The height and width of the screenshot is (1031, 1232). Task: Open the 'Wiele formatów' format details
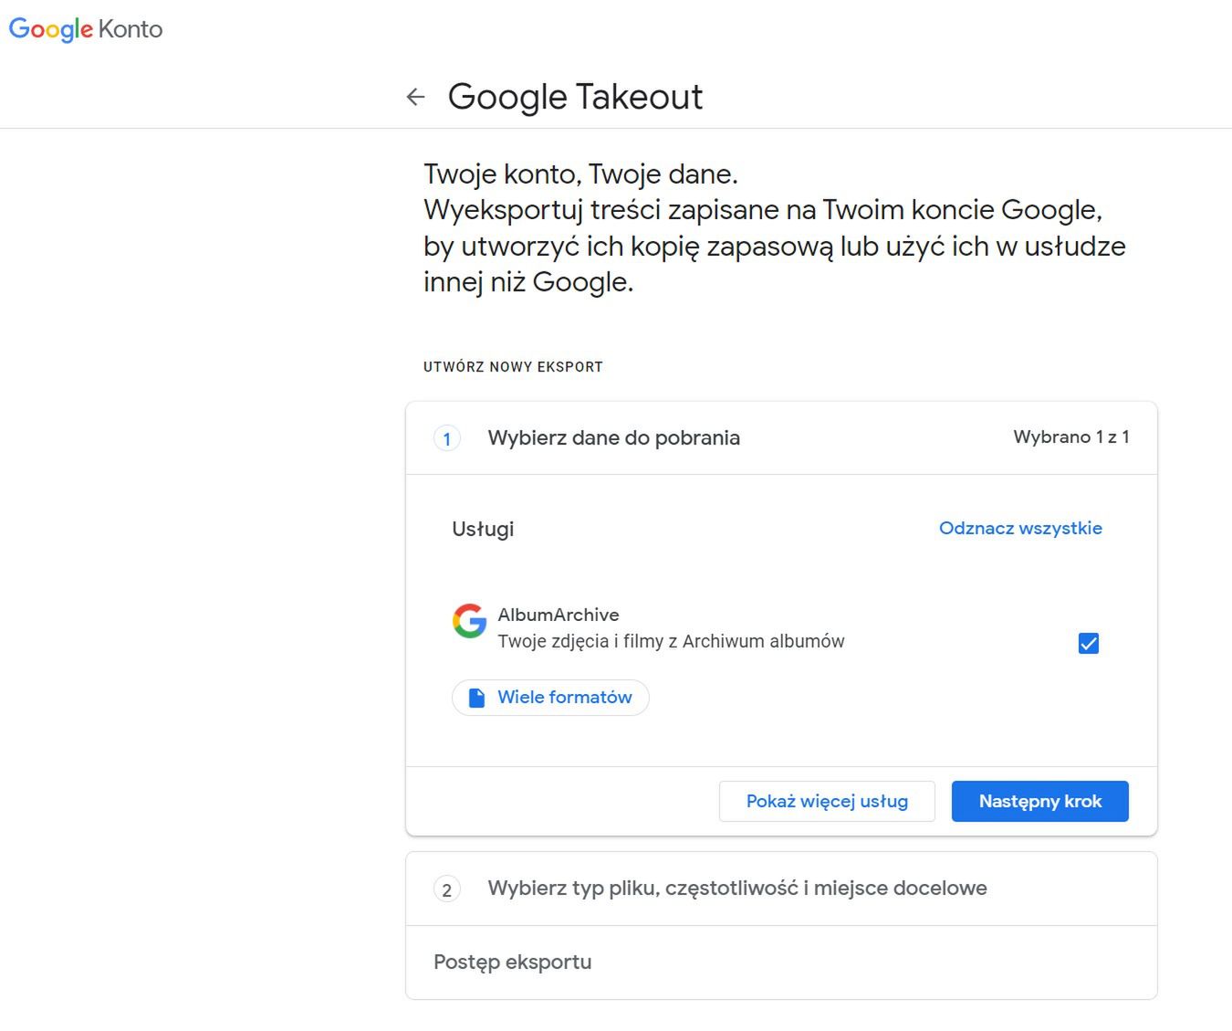(550, 697)
